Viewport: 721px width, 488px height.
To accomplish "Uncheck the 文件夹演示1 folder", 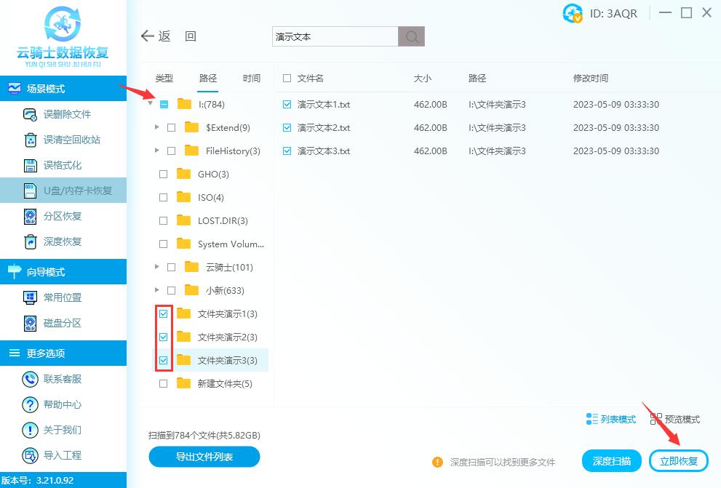I will click(164, 313).
